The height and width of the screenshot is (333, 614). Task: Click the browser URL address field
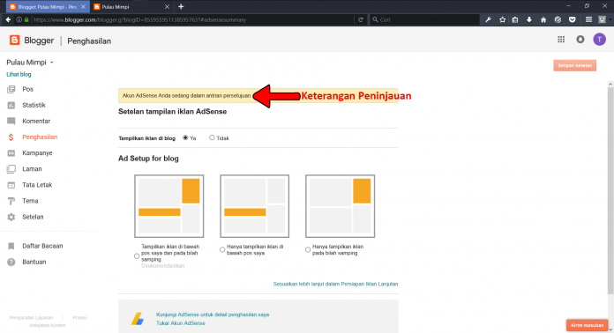point(192,19)
